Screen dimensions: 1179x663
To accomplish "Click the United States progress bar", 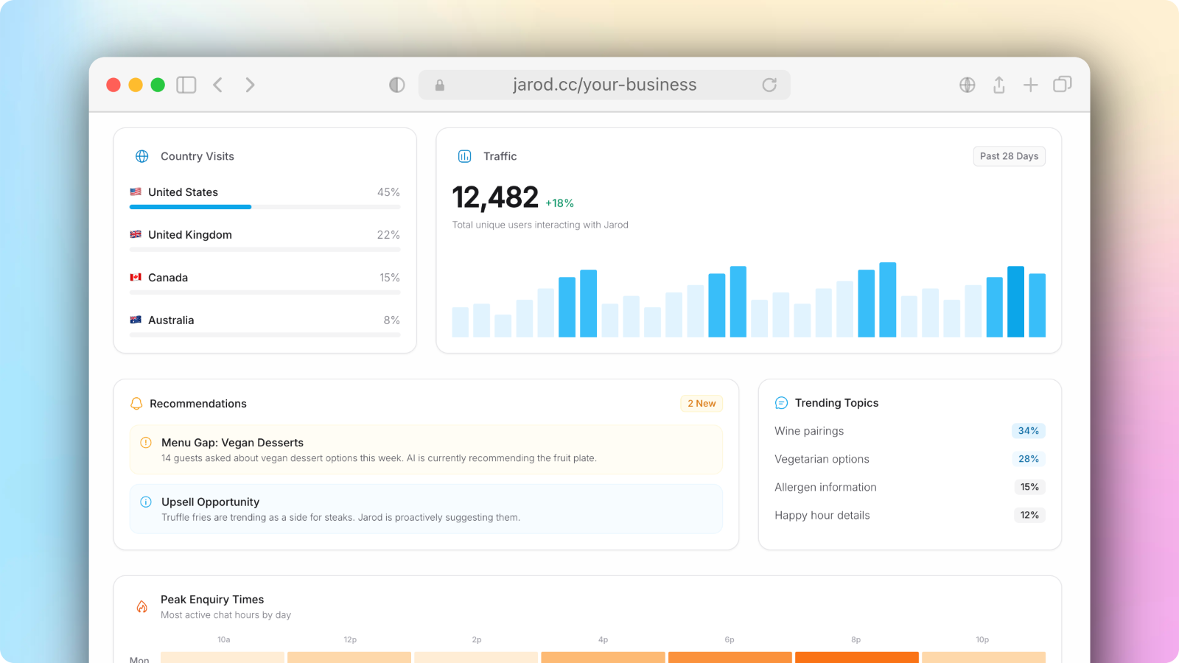I will click(265, 207).
